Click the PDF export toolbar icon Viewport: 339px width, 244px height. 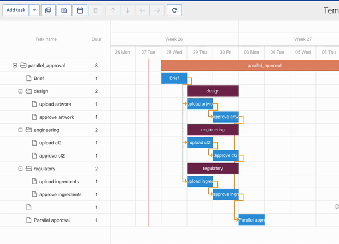click(x=49, y=10)
